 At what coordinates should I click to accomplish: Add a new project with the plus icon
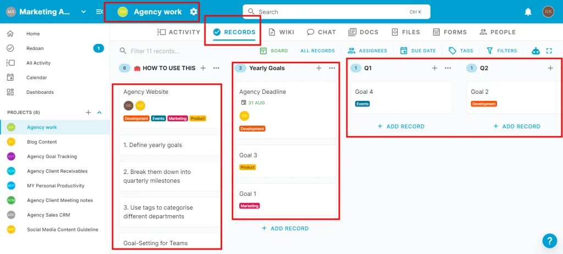(88, 112)
